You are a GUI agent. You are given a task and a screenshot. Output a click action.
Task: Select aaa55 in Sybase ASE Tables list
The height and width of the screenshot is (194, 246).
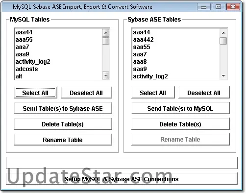click(176, 47)
